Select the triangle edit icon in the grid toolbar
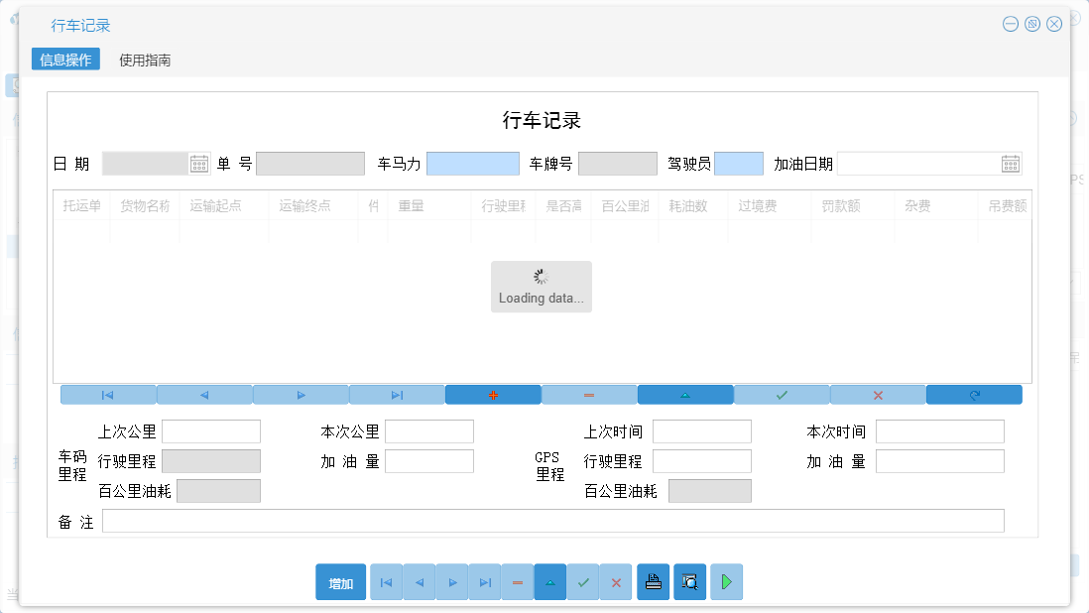Screen dimensions: 1089x613 684,394
